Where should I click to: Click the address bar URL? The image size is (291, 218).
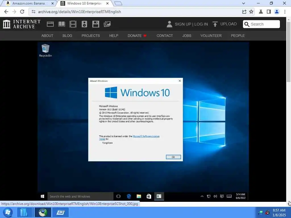click(x=80, y=12)
